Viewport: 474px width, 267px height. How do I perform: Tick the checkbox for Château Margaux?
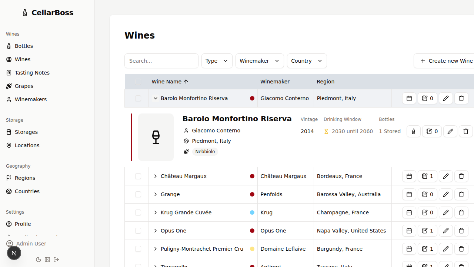(x=138, y=176)
